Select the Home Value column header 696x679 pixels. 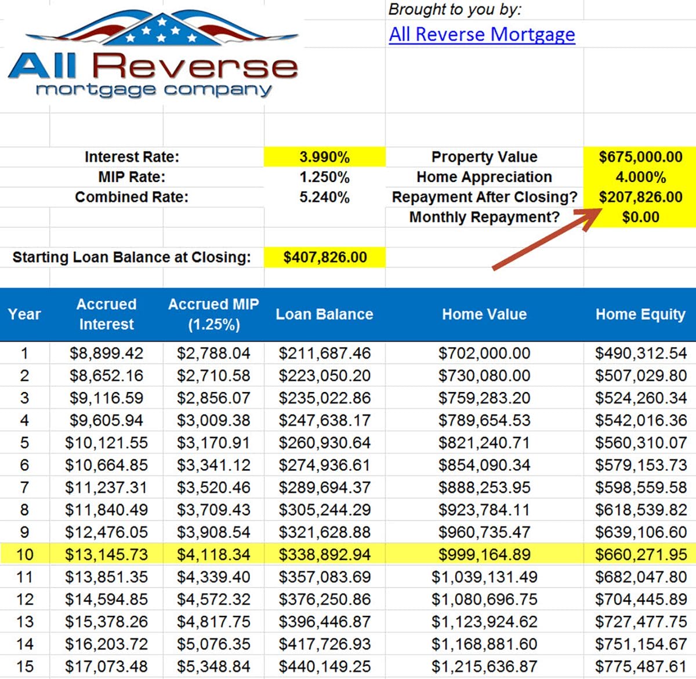(484, 314)
